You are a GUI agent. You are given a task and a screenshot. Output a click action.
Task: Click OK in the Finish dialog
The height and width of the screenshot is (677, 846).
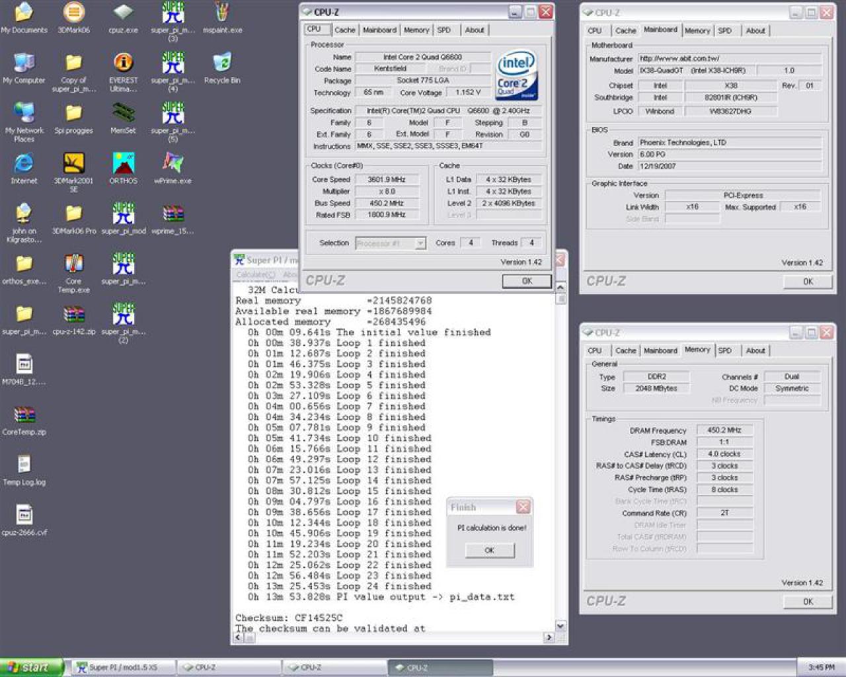tap(489, 550)
